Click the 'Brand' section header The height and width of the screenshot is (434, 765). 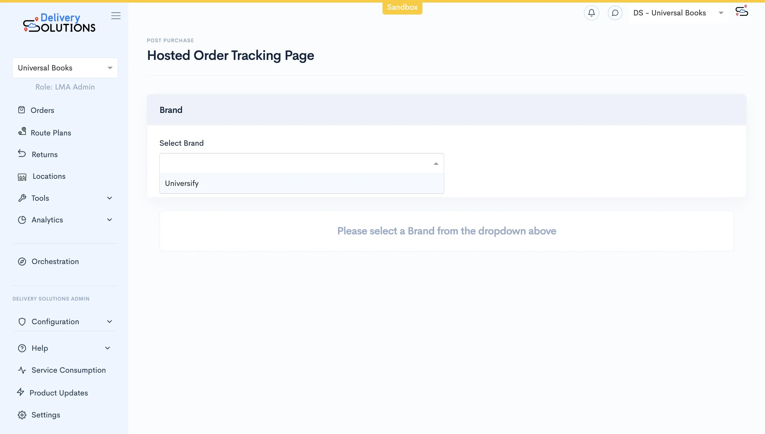171,110
